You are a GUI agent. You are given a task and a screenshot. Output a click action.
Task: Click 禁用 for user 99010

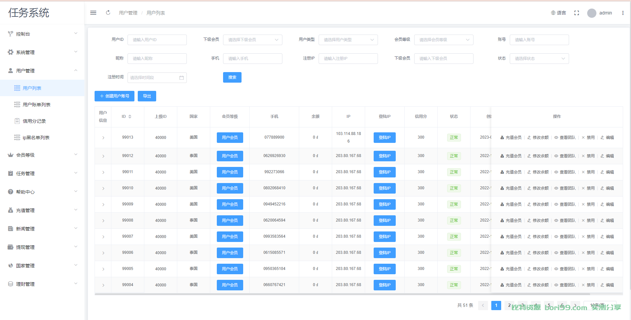(588, 188)
